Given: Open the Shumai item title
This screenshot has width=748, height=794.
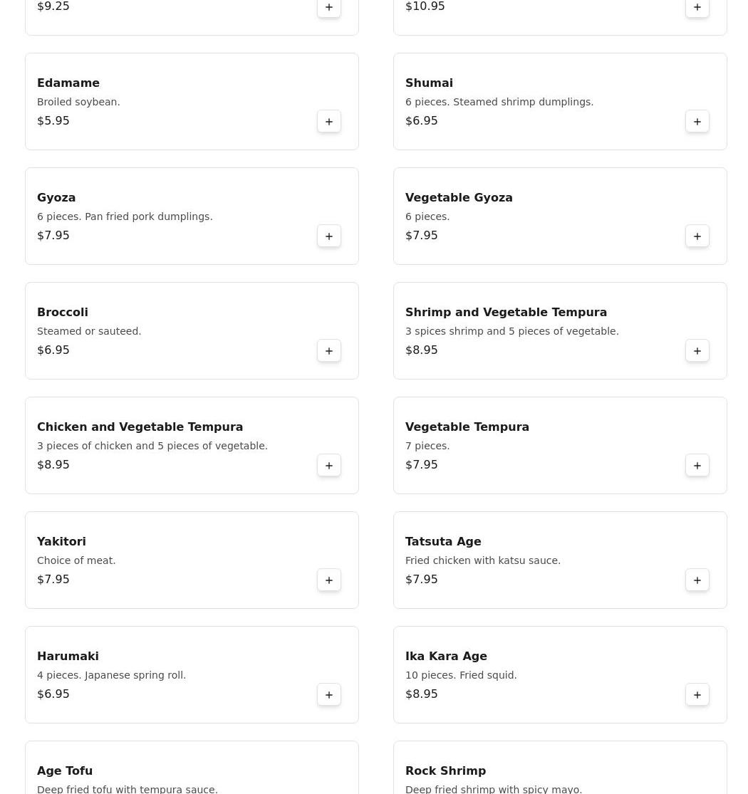Looking at the screenshot, I should click(429, 83).
